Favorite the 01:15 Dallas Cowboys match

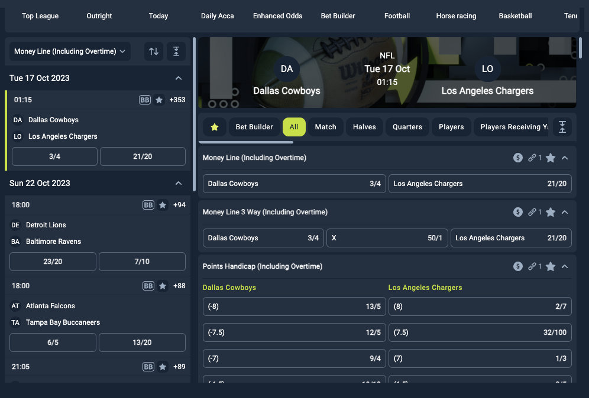[159, 100]
